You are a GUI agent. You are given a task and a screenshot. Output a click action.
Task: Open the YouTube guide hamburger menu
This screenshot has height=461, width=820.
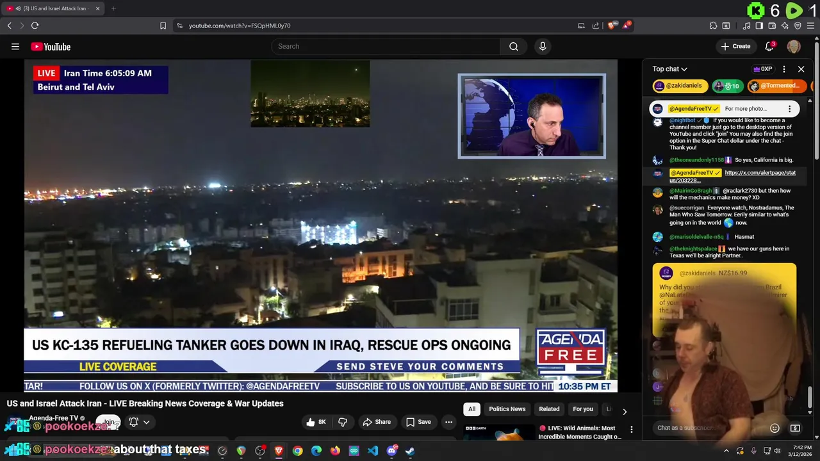click(15, 46)
